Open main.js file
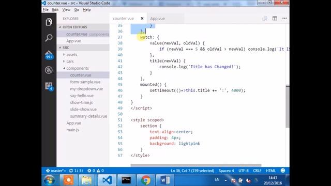Image resolution: width=331 pixels, height=186 pixels. coord(72,130)
